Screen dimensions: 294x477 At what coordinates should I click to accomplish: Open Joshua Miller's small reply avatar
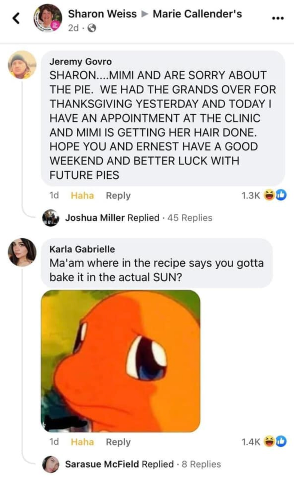point(51,218)
